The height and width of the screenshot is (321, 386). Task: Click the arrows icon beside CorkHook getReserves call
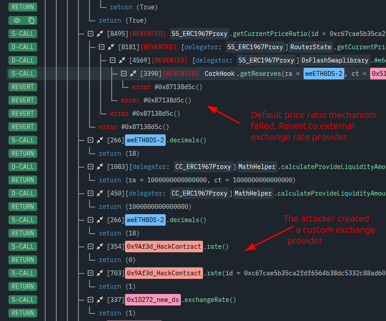pyautogui.click(x=133, y=74)
